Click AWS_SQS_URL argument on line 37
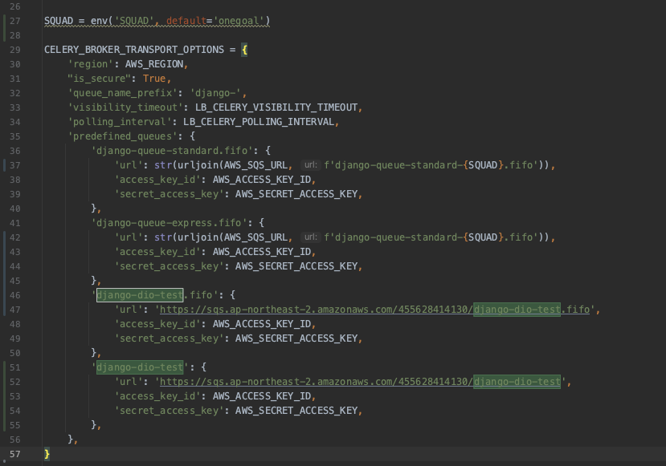This screenshot has width=666, height=466. pyautogui.click(x=255, y=165)
